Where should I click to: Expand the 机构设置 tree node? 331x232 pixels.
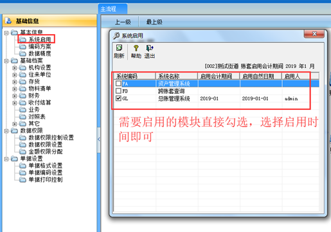pos(15,68)
